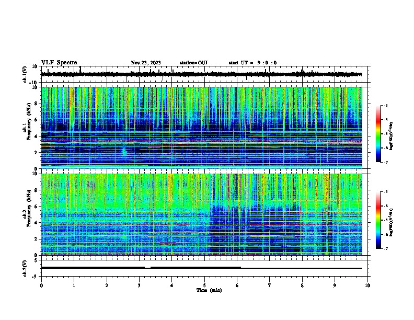Click the gap in ch.3 trace near 3 minutes
Image resolution: width=414 pixels, height=320 pixels.
click(x=147, y=268)
